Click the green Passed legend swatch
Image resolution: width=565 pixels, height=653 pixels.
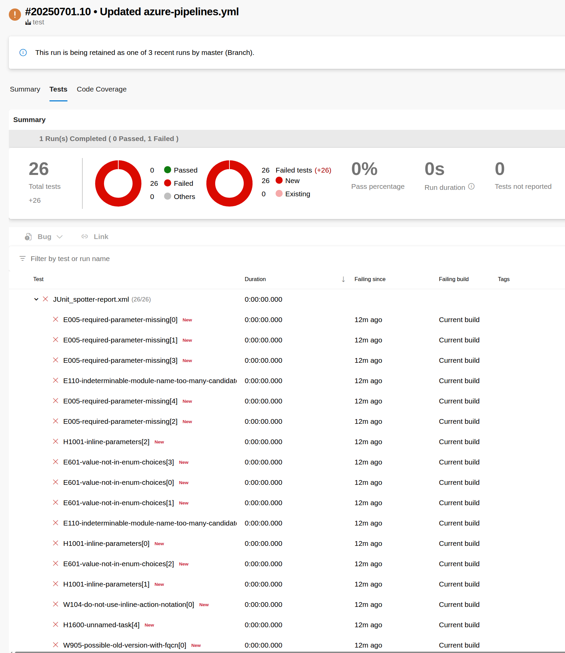(x=167, y=170)
